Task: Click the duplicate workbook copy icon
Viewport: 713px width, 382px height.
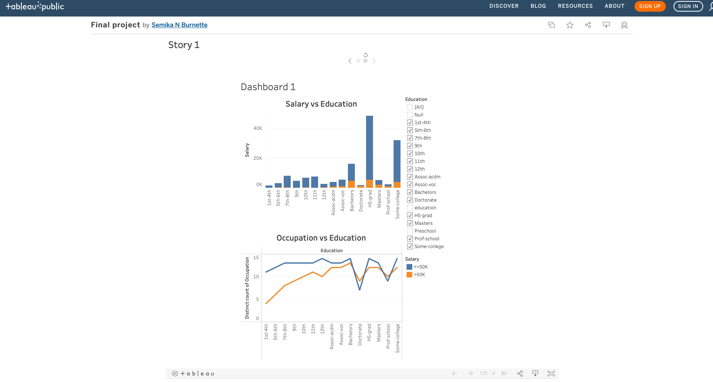Action: pos(551,25)
